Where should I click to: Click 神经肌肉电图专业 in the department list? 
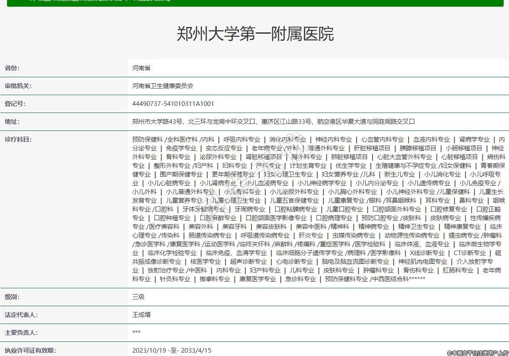coord(423,262)
